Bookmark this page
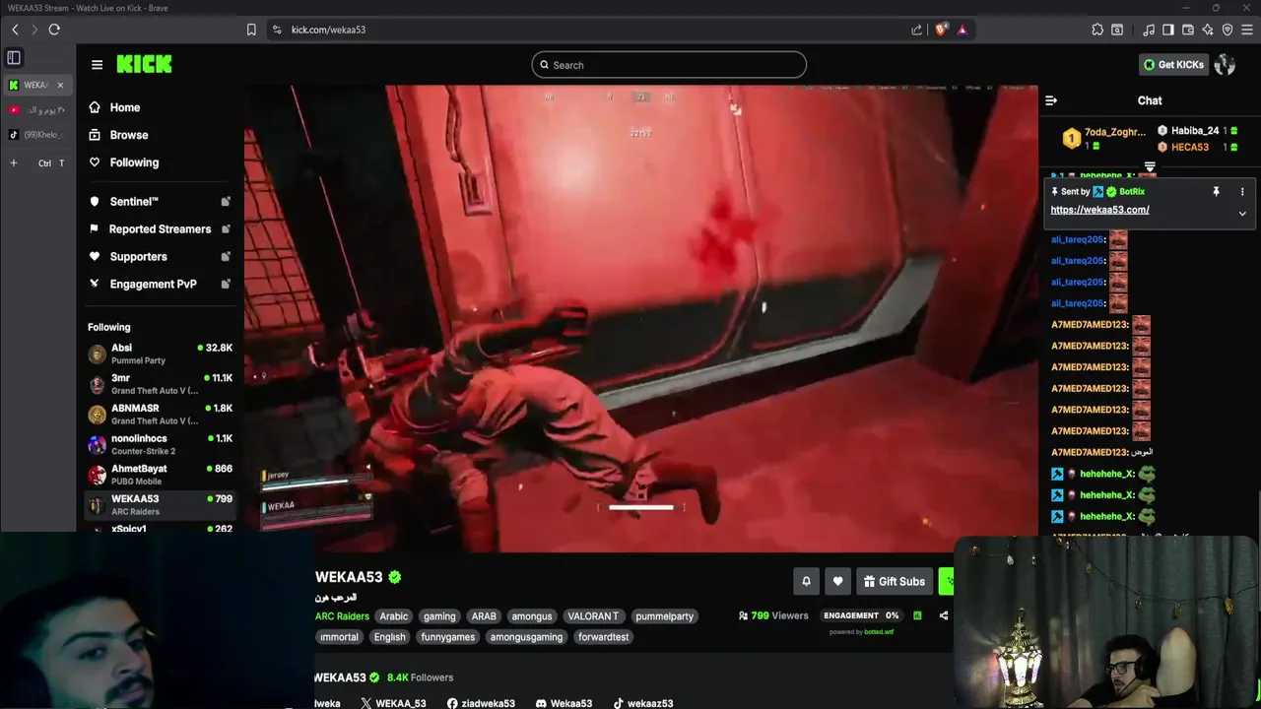 [x=251, y=30]
